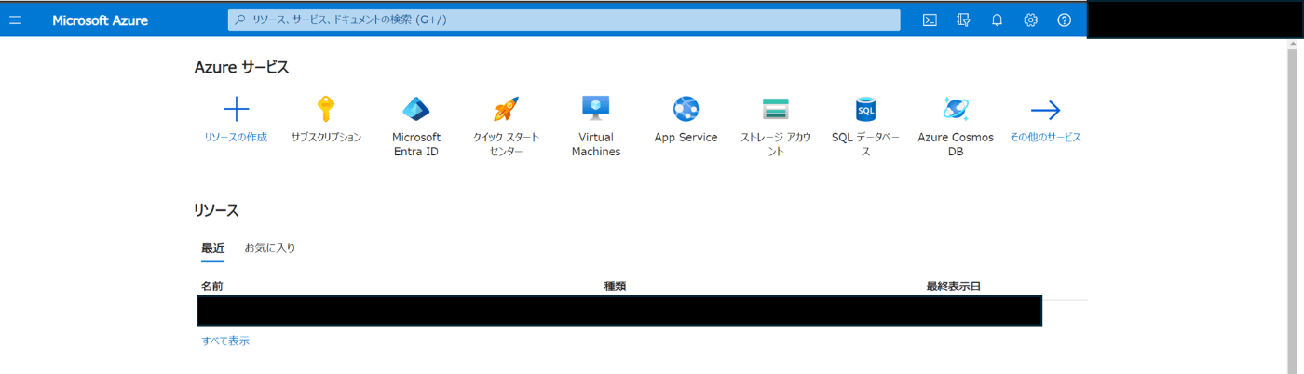
Task: Open the リソースの作成 link
Action: [236, 137]
